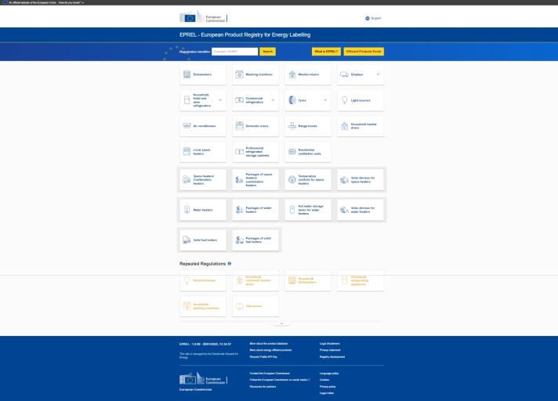Open the Solid fuel boilers icon
This screenshot has height=401, width=558.
(187, 240)
